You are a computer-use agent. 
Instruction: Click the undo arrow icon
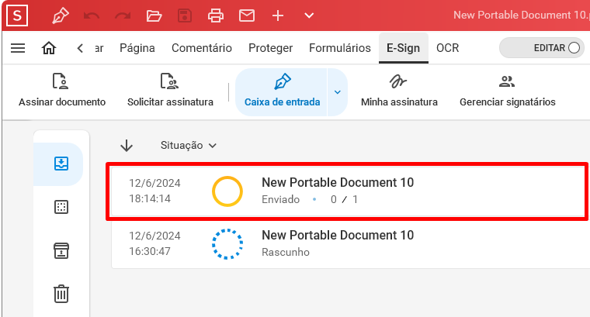pyautogui.click(x=92, y=16)
